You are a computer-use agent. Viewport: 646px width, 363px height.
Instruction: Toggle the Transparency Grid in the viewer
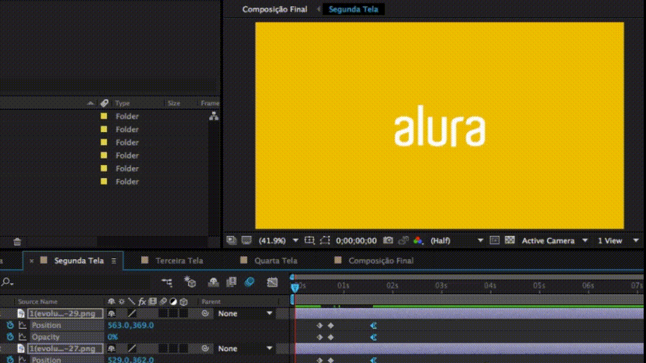click(x=510, y=241)
